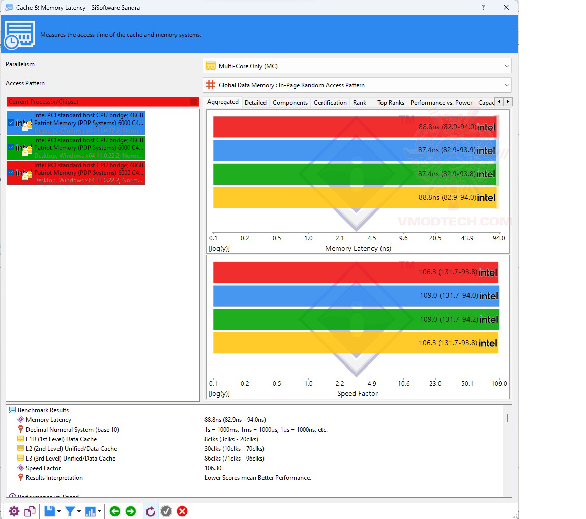Image resolution: width=586 pixels, height=519 pixels.
Task: Switch to the Rank tab
Action: (x=360, y=102)
